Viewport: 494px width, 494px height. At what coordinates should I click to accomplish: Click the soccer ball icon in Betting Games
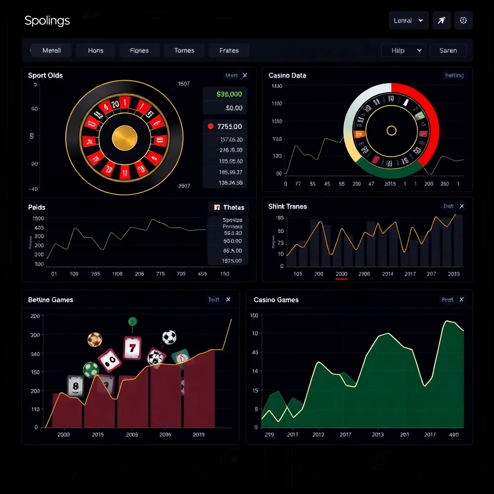pyautogui.click(x=169, y=337)
